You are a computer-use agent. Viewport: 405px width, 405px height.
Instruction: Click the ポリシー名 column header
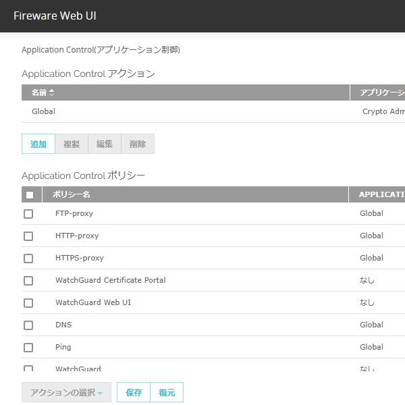pyautogui.click(x=195, y=194)
